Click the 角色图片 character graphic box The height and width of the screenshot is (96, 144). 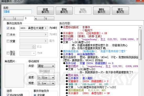[14, 76]
